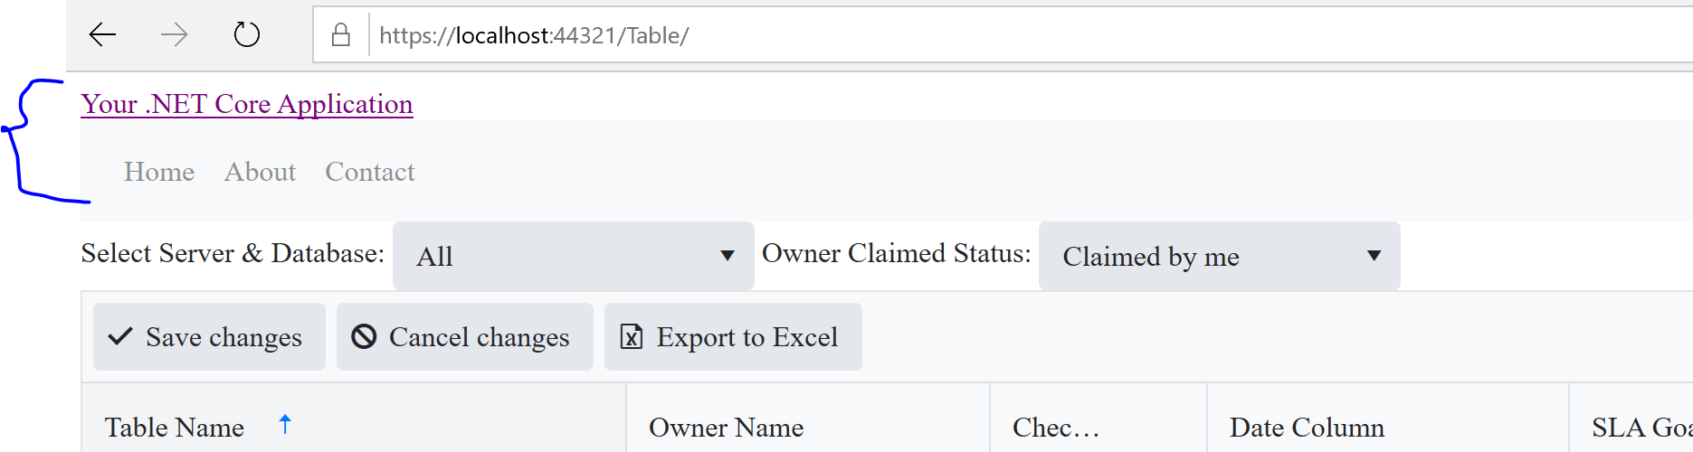
Task: Click the browser forward arrow
Action: 174,35
